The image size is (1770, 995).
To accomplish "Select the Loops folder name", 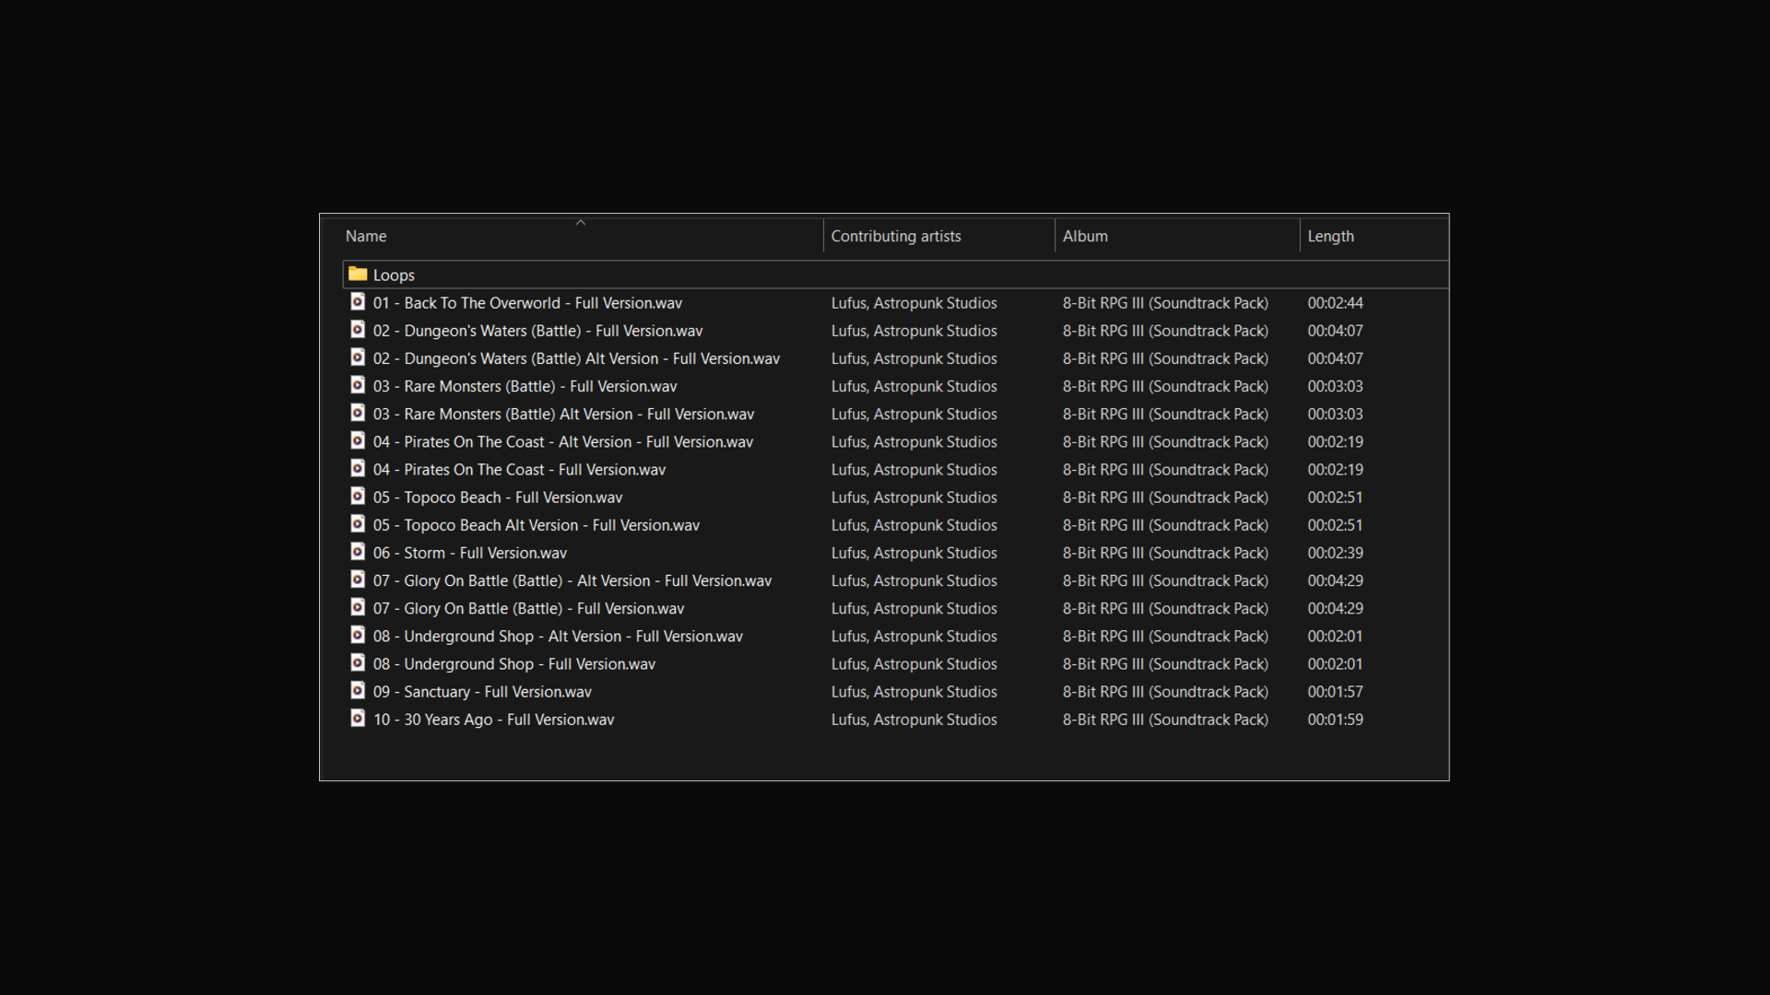I will tap(394, 275).
